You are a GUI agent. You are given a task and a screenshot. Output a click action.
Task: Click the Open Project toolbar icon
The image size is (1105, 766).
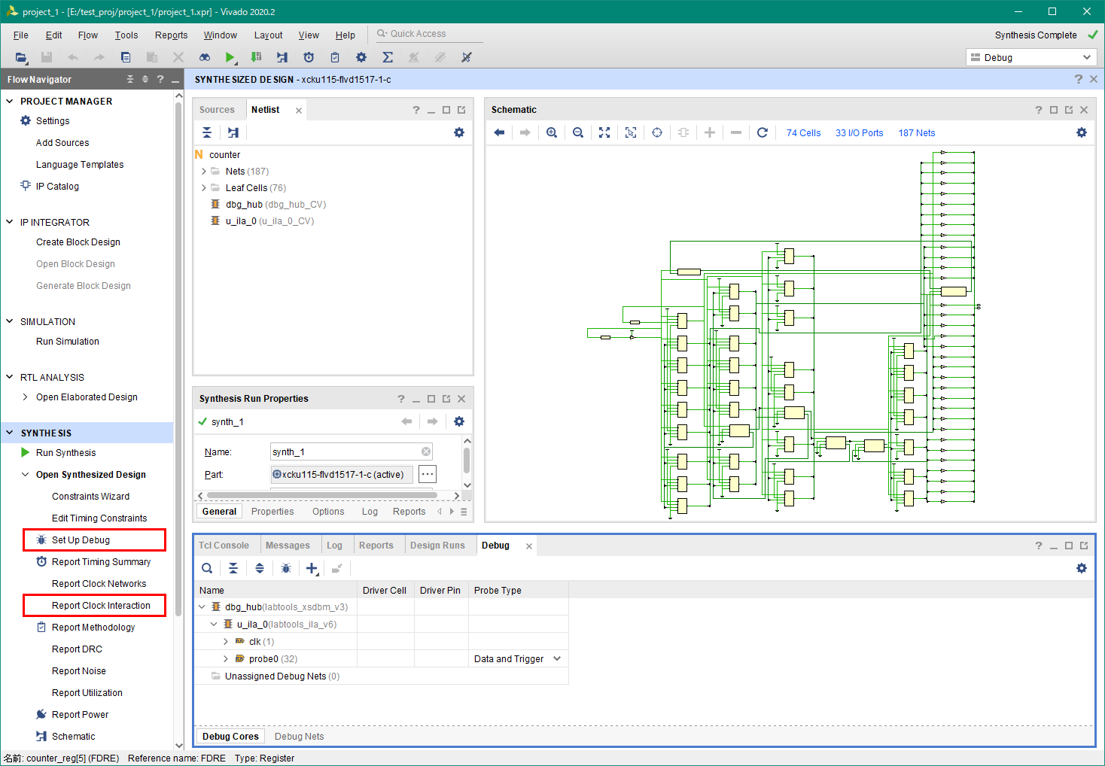21,57
